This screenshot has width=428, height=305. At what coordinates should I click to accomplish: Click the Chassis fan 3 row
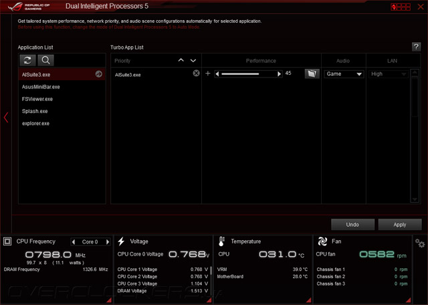tap(362, 284)
